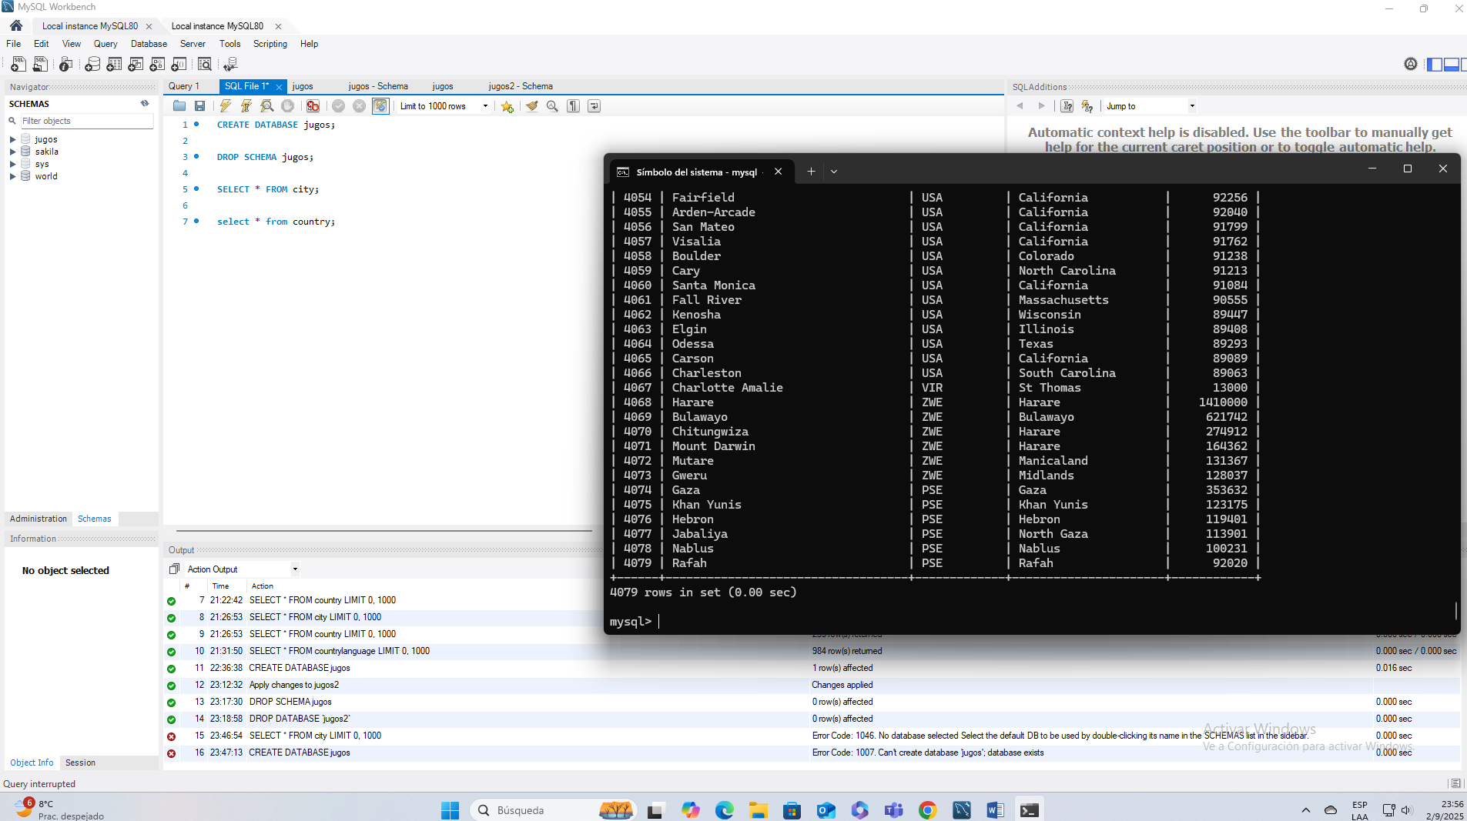The height and width of the screenshot is (821, 1467).
Task: Toggle the left sidebar panel visibility
Action: 1435,64
